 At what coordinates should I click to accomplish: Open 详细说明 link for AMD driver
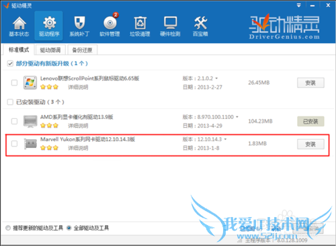click(78, 126)
